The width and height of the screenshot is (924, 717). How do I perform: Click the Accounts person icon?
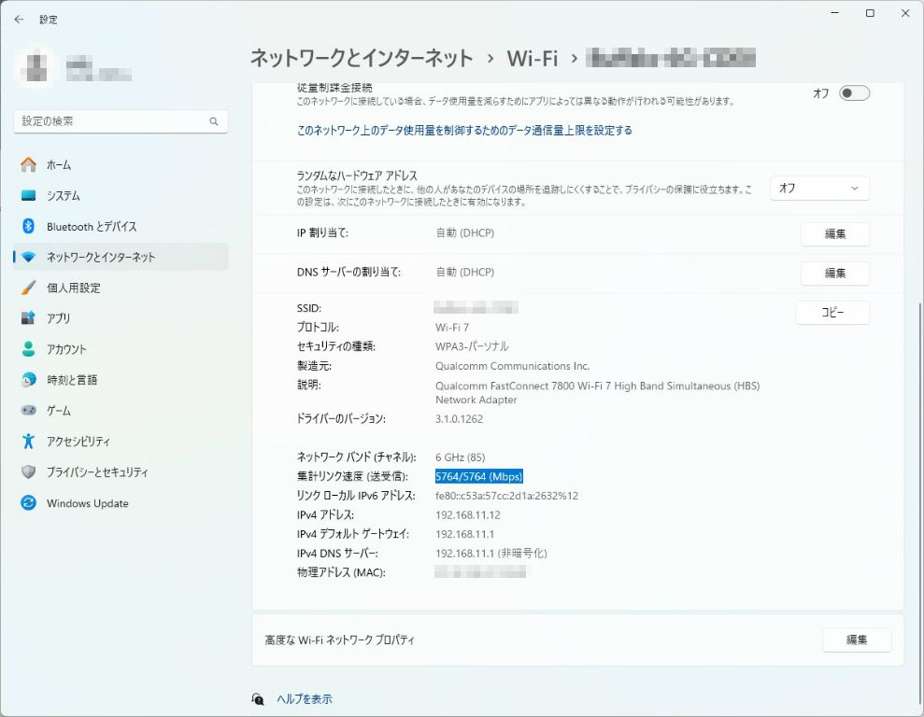(x=28, y=349)
